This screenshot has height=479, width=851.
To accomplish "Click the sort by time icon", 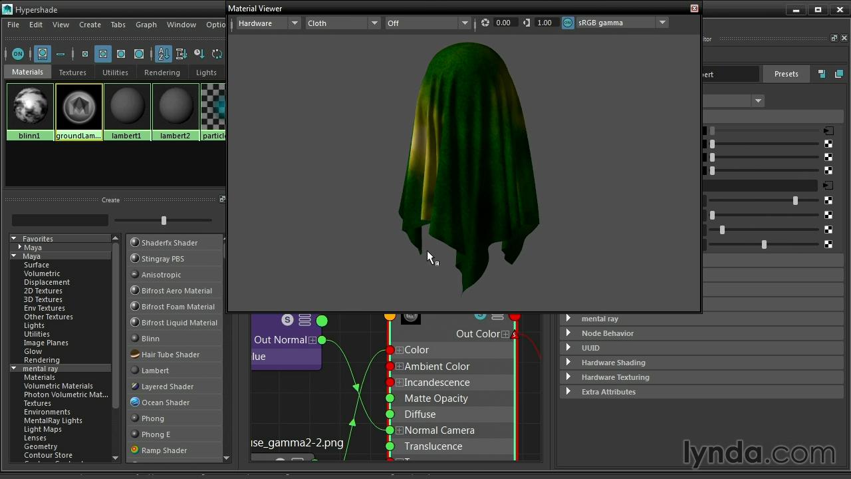I will pyautogui.click(x=199, y=54).
